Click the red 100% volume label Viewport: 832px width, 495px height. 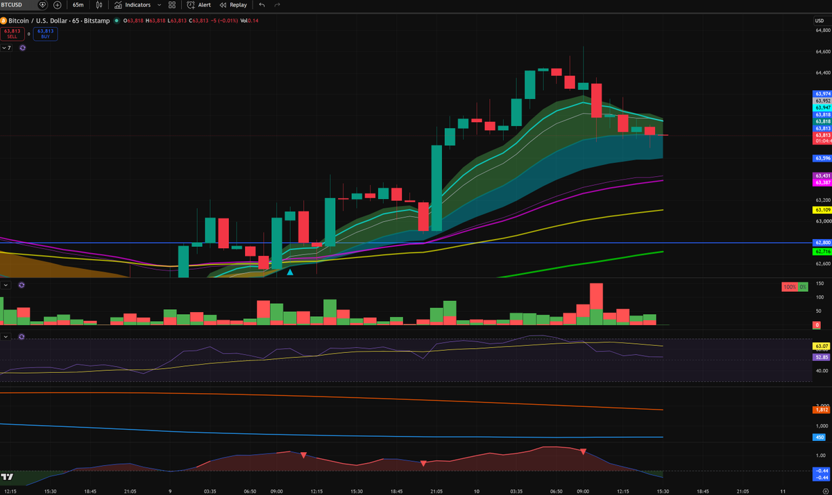(790, 287)
